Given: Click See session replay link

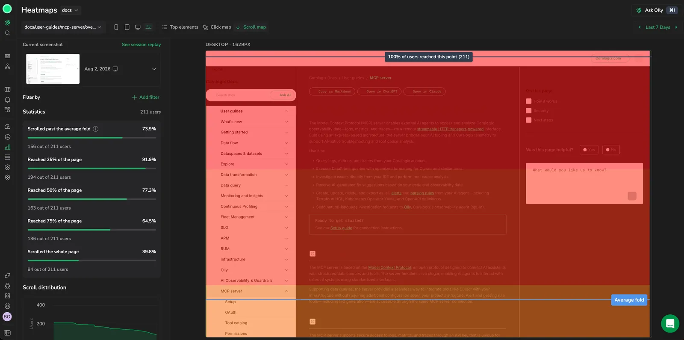Looking at the screenshot, I should [x=142, y=44].
